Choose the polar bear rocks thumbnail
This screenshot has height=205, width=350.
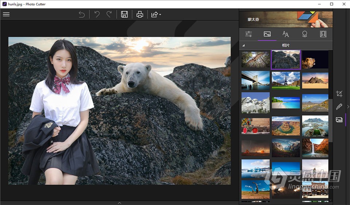point(286,60)
